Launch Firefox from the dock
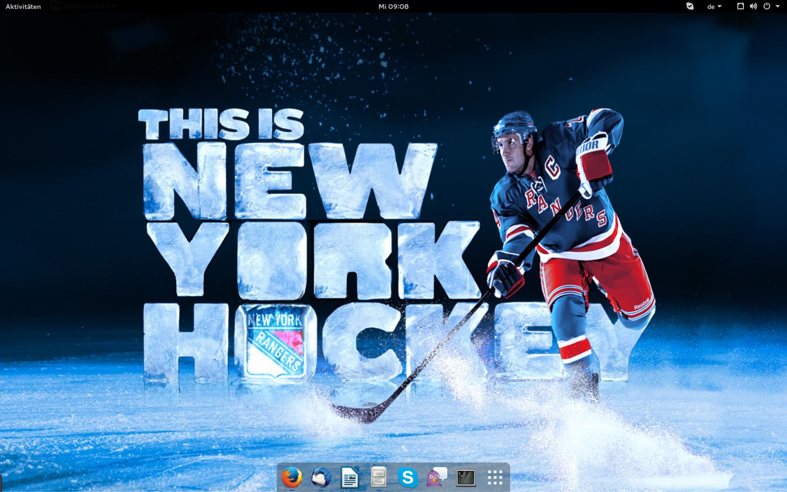The width and height of the screenshot is (787, 492). coord(292,477)
